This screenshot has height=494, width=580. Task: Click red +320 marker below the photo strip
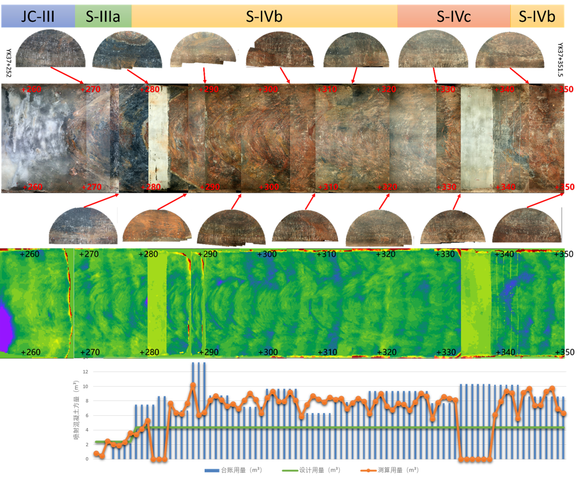[386, 187]
